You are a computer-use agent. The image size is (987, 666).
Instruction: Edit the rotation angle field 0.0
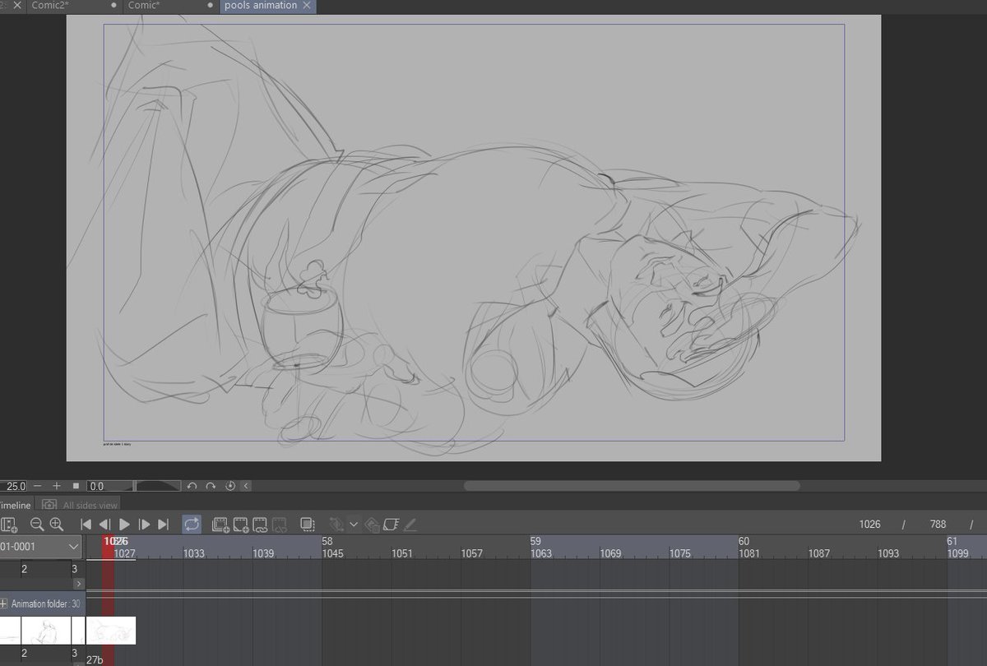pos(109,486)
